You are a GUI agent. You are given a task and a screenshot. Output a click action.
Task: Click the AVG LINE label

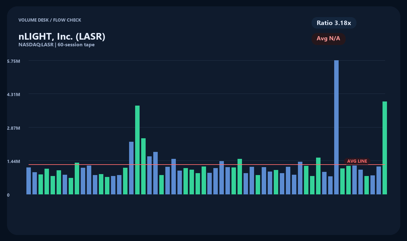coord(357,161)
